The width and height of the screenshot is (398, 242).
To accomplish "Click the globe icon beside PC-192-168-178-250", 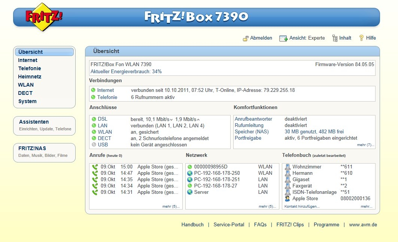I will coord(189,173).
